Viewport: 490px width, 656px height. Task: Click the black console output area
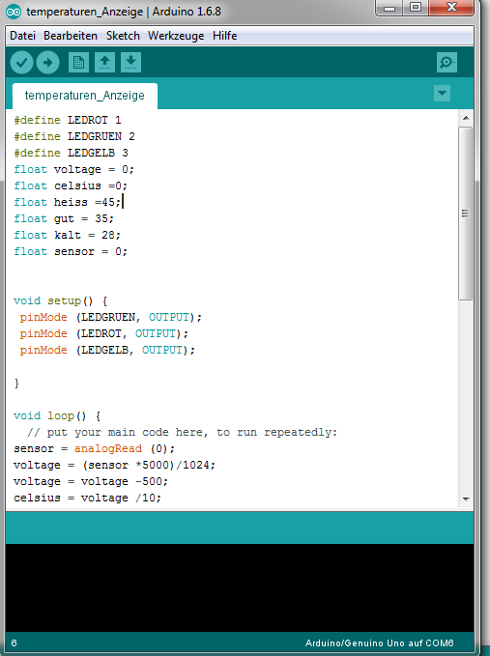click(240, 587)
